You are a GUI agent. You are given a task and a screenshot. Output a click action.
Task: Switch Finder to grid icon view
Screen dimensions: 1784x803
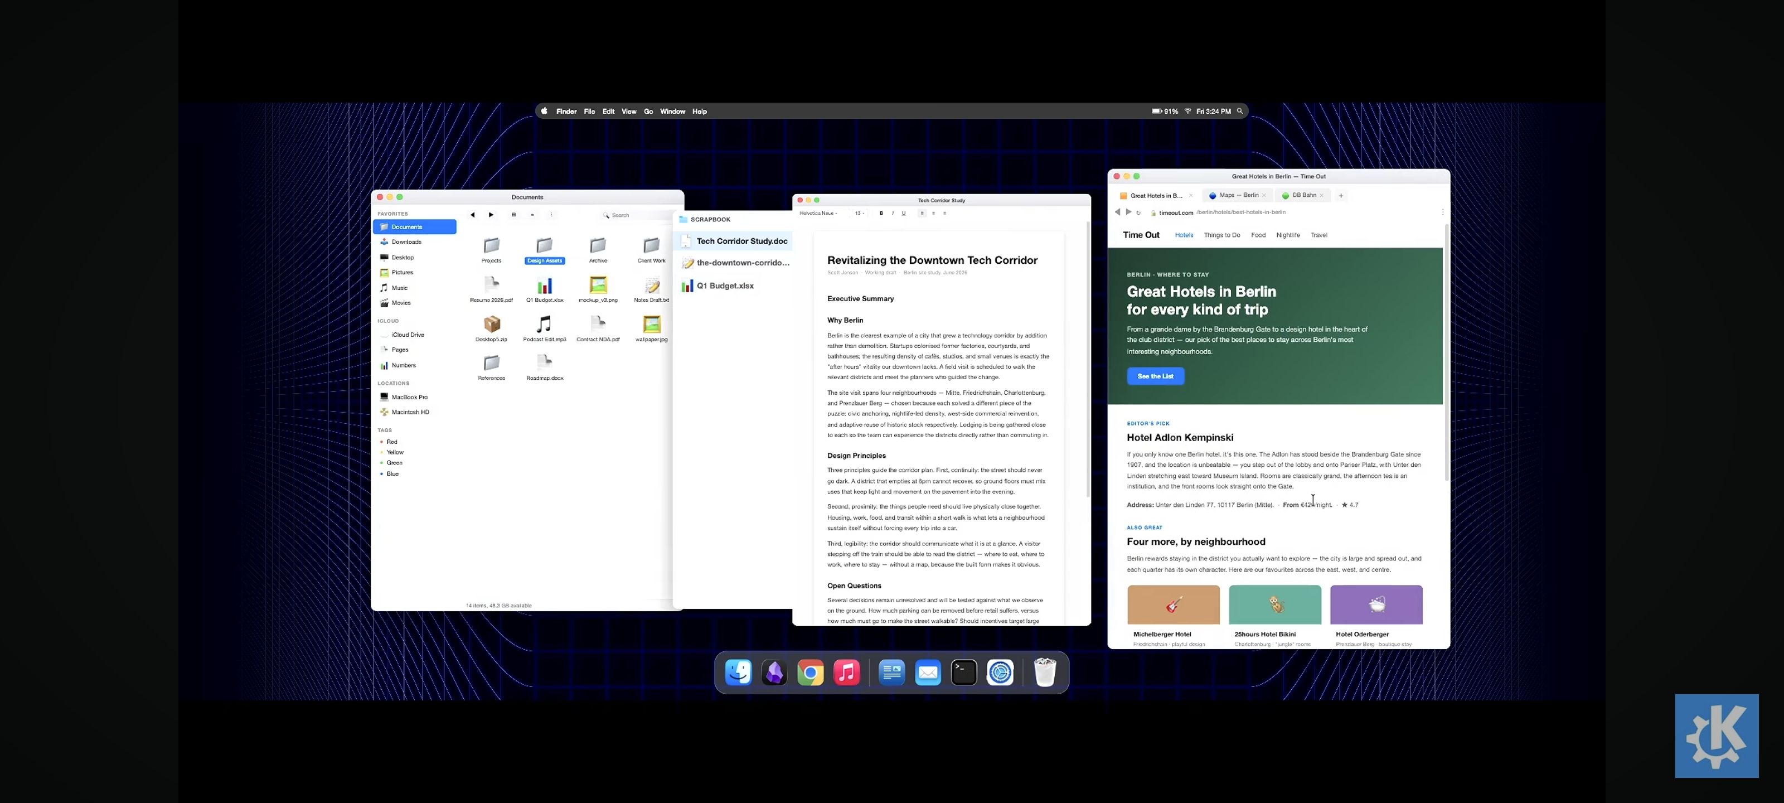tap(514, 215)
